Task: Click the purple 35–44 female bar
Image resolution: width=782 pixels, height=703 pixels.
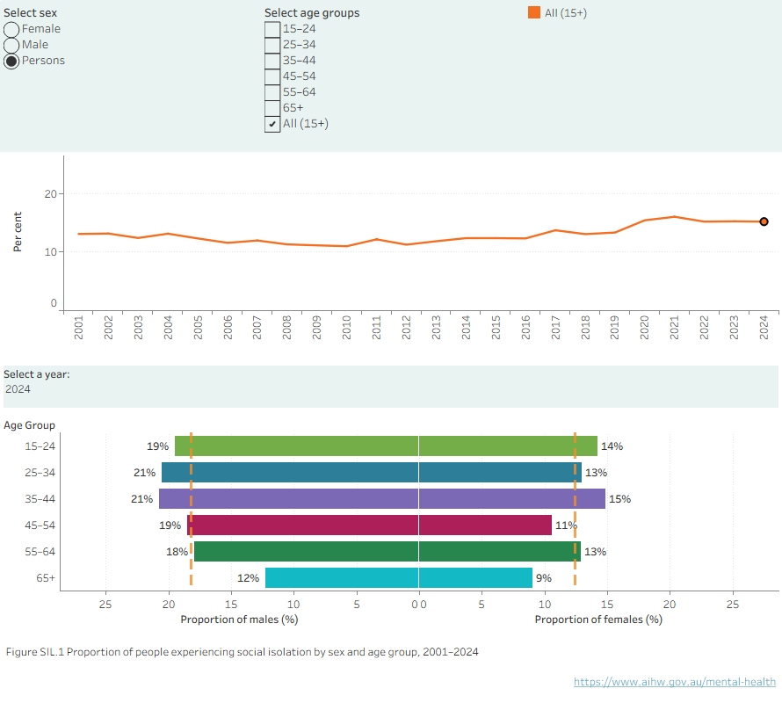Action: pyautogui.click(x=512, y=499)
